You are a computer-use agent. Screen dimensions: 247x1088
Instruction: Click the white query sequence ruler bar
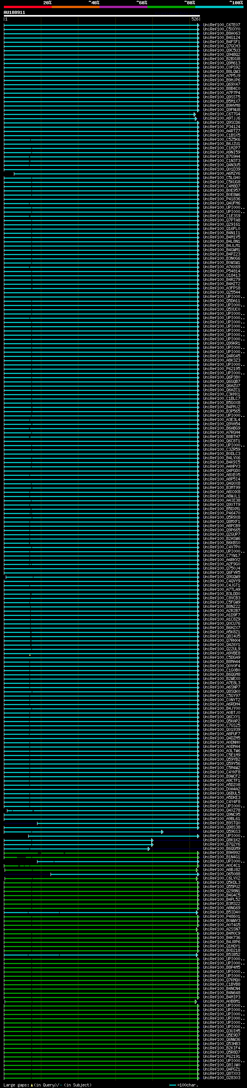tap(102, 15)
